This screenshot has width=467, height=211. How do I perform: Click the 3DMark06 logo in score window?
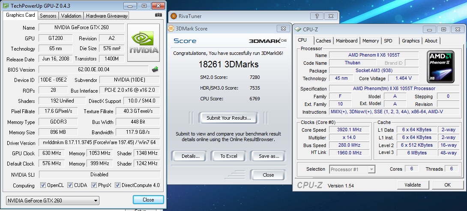tap(267, 41)
